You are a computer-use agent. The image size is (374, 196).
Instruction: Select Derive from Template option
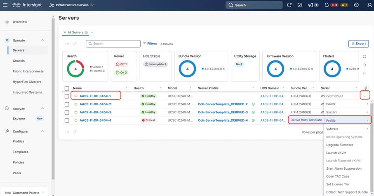[306, 120]
